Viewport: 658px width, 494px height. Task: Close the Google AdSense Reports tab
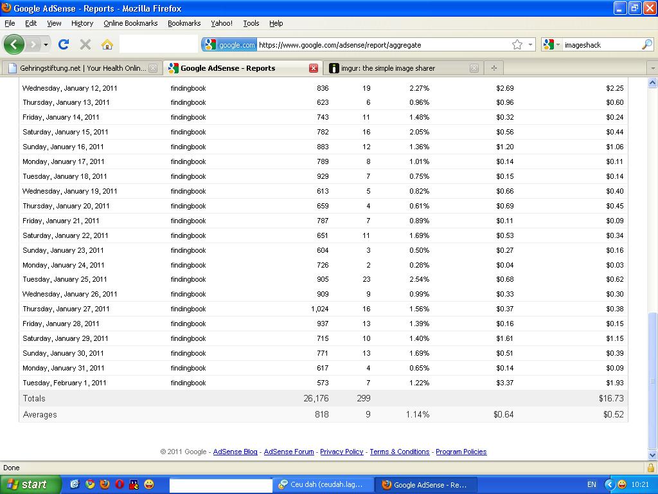point(314,68)
